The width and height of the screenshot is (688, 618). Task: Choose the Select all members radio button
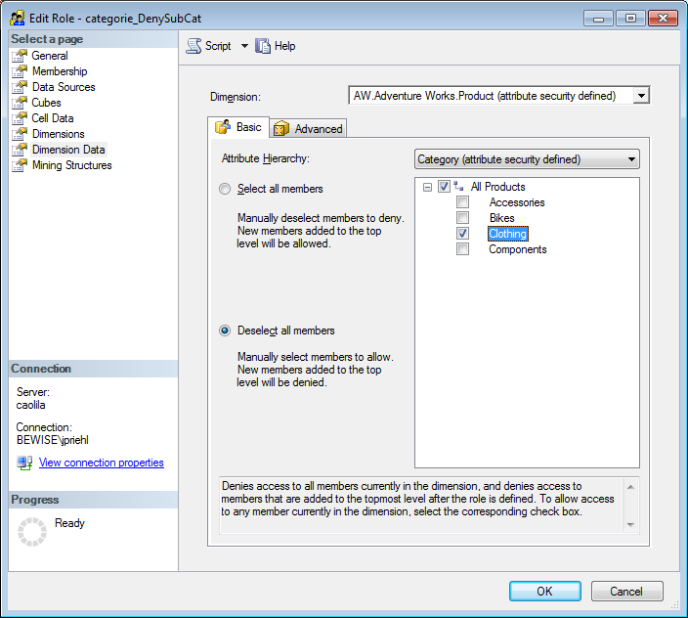click(226, 189)
